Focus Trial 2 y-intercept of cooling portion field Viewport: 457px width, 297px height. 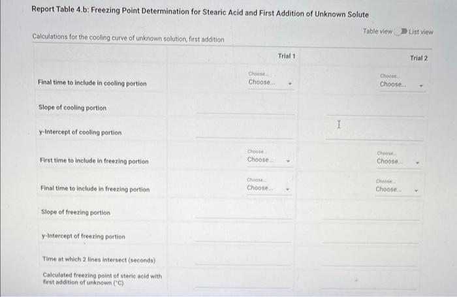375,133
